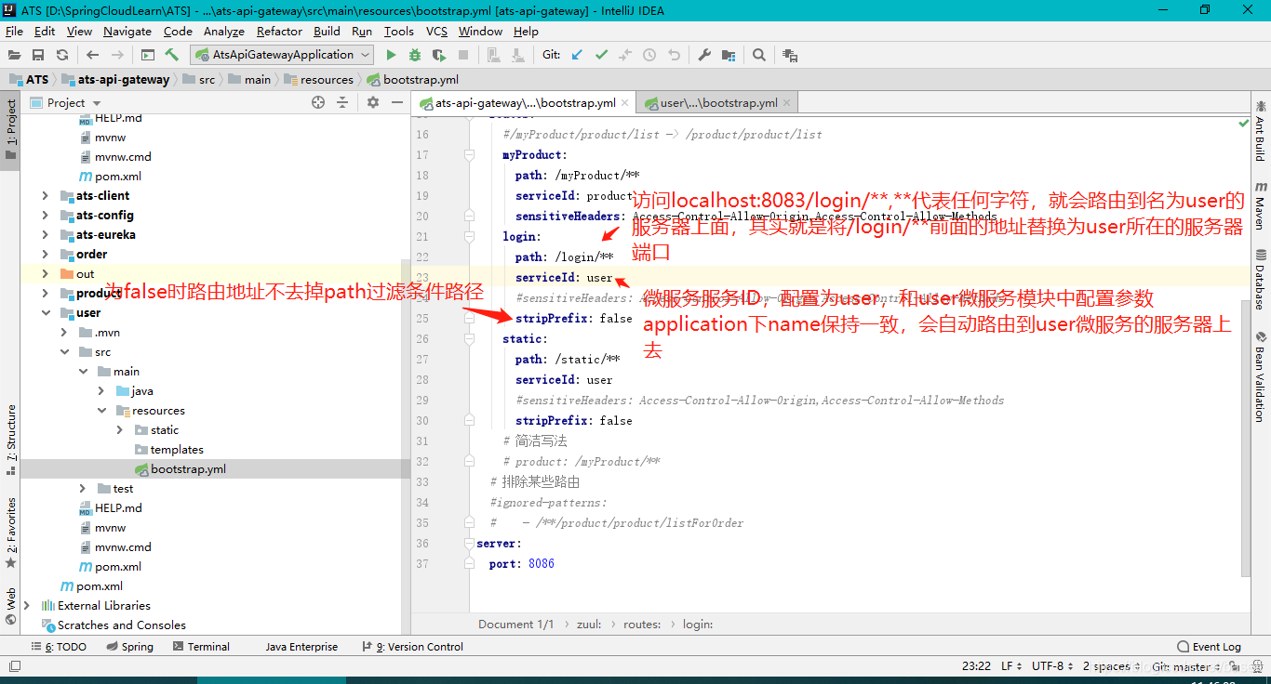Toggle the 2: Favorites tool window
Image resolution: width=1271 pixels, height=684 pixels.
[x=10, y=533]
